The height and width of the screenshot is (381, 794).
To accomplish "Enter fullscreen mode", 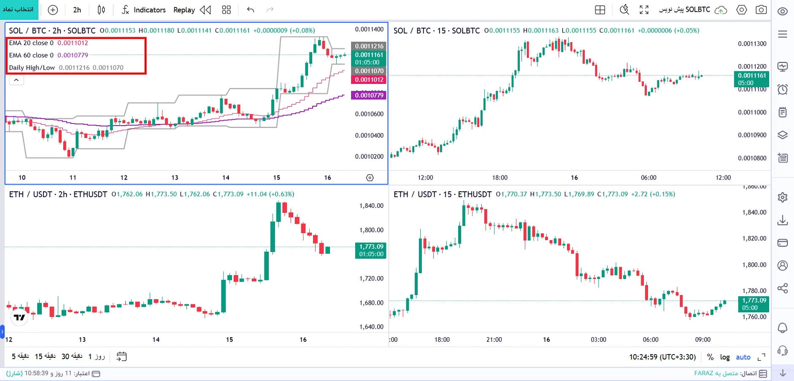I will pos(644,10).
